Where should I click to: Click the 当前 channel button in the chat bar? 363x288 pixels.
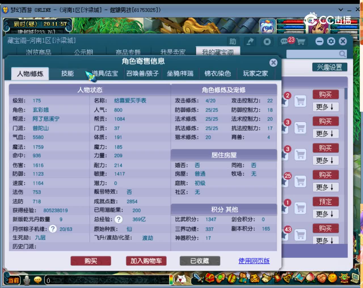[x=13, y=280]
